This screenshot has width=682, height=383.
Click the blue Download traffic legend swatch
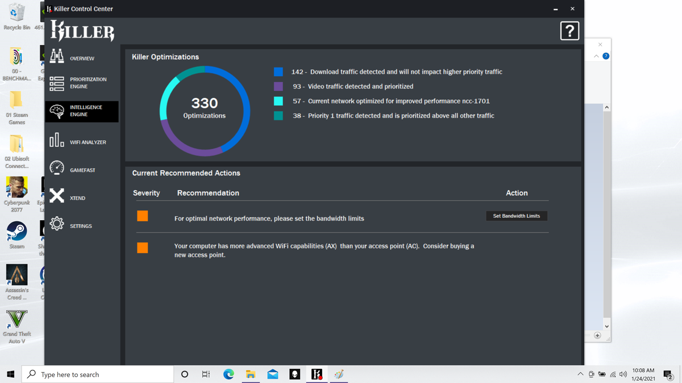click(x=278, y=71)
